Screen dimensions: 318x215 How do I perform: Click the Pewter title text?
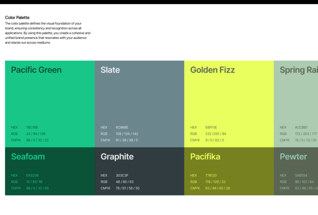pos(293,156)
